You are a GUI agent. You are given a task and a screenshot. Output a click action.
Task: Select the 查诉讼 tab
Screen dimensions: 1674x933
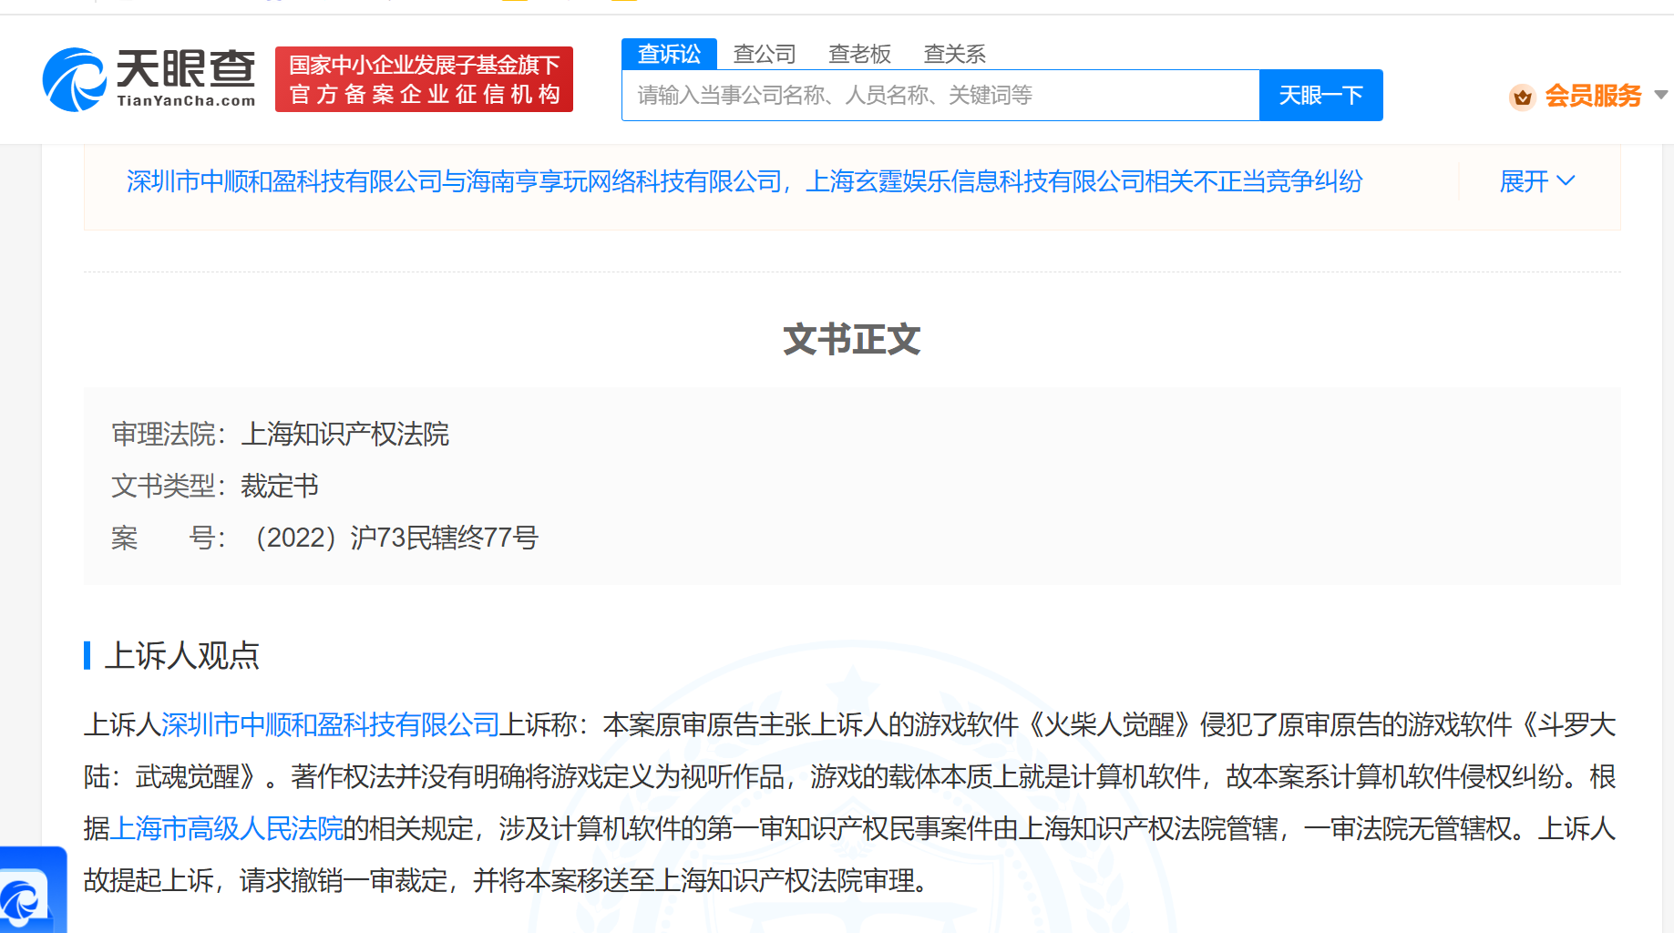coord(669,54)
